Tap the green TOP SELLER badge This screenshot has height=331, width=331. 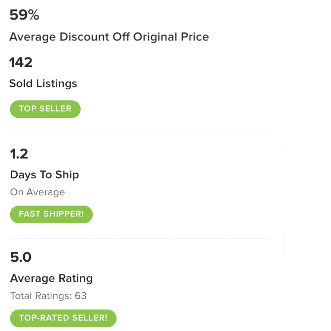45,109
